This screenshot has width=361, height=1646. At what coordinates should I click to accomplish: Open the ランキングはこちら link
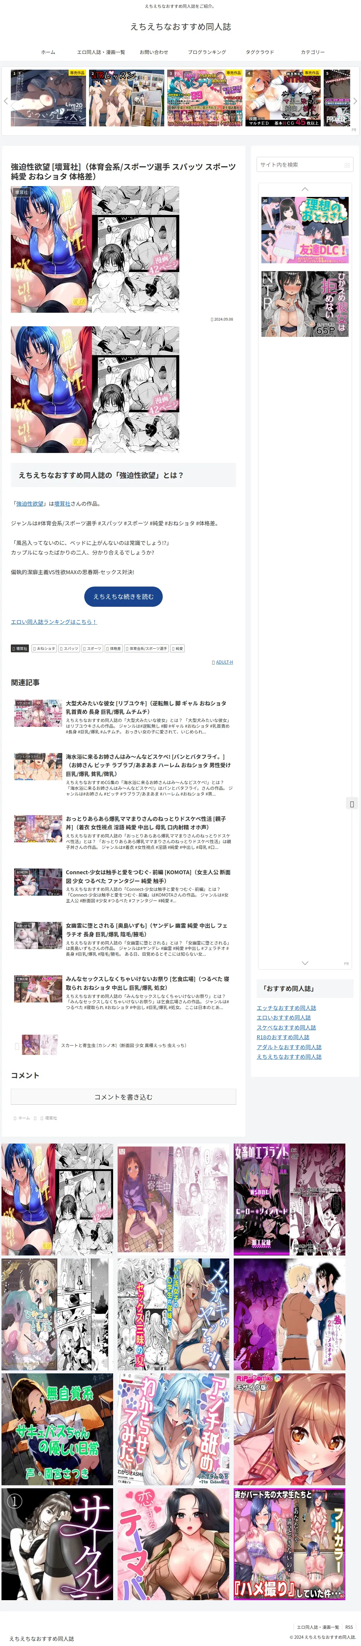tap(54, 622)
